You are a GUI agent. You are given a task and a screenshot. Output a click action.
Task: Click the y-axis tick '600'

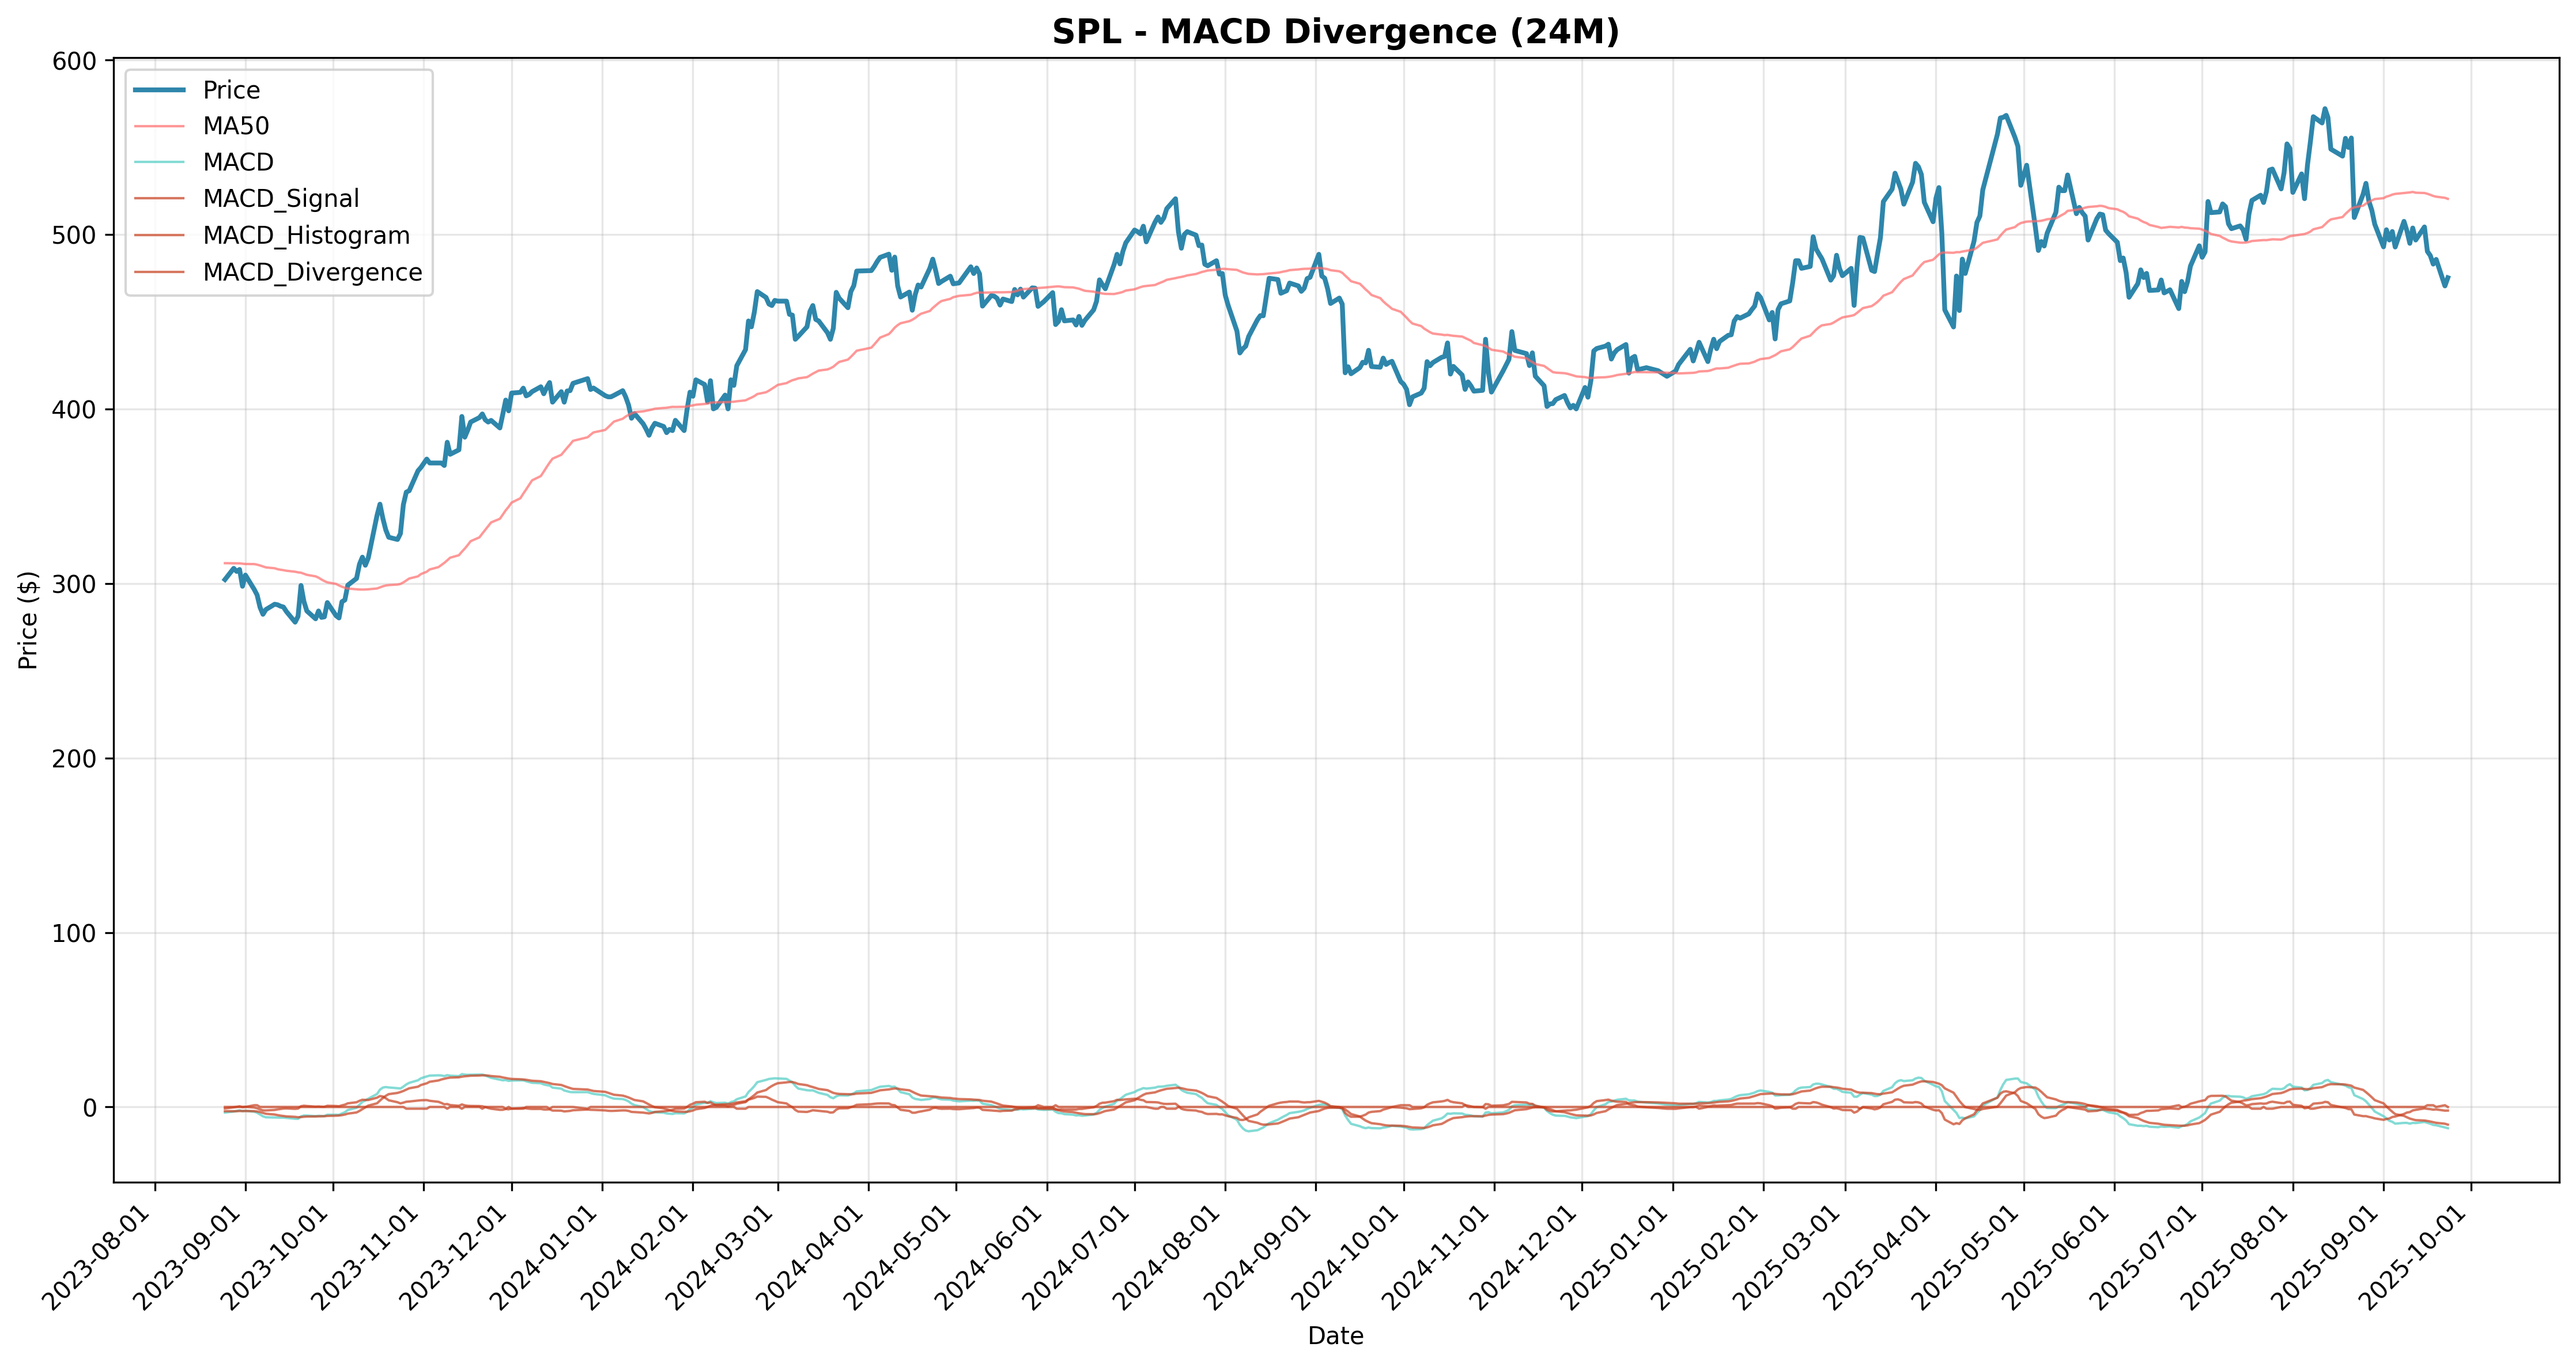(74, 61)
